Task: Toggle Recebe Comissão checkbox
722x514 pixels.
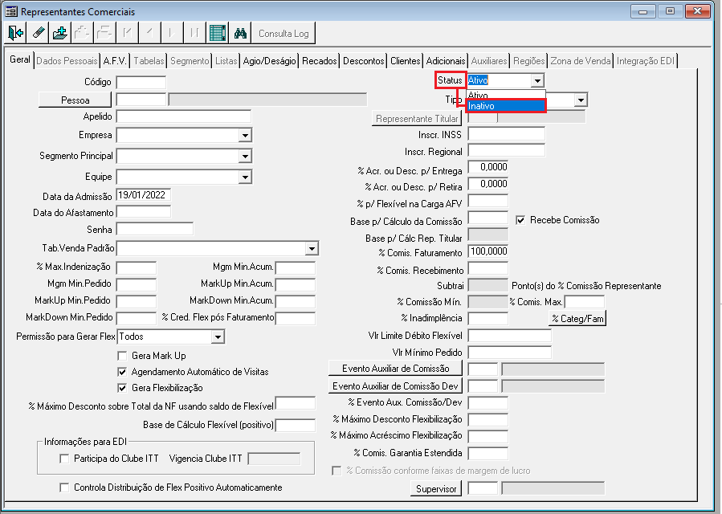Action: 520,220
